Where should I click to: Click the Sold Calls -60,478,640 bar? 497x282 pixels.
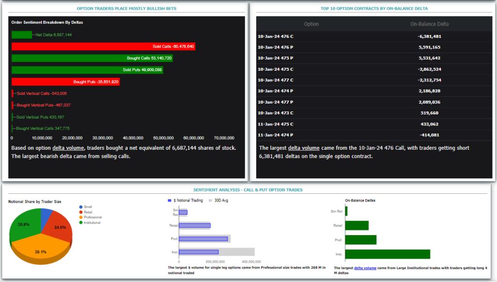tap(103, 47)
